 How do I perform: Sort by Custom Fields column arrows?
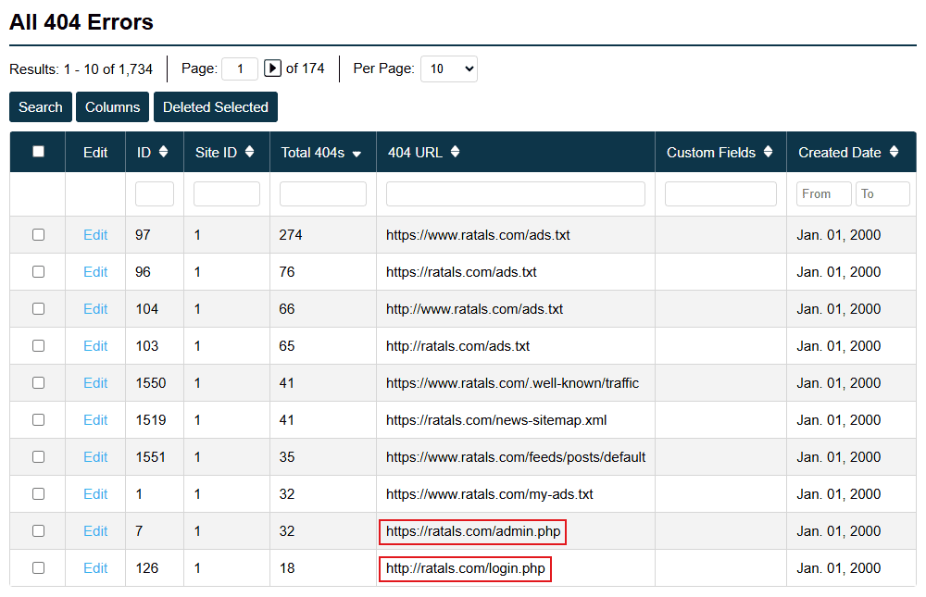(768, 152)
